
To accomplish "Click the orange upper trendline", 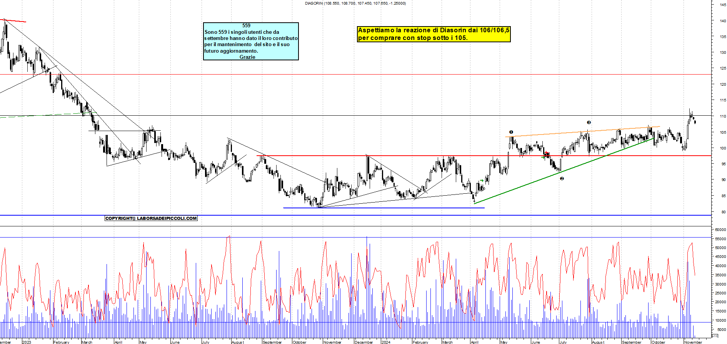I will [x=583, y=132].
